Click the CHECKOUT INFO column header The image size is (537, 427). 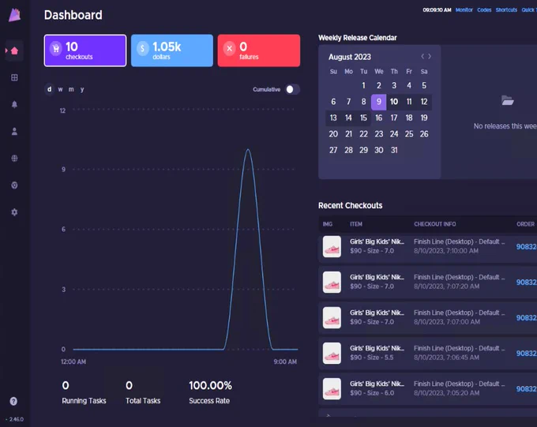[434, 224]
